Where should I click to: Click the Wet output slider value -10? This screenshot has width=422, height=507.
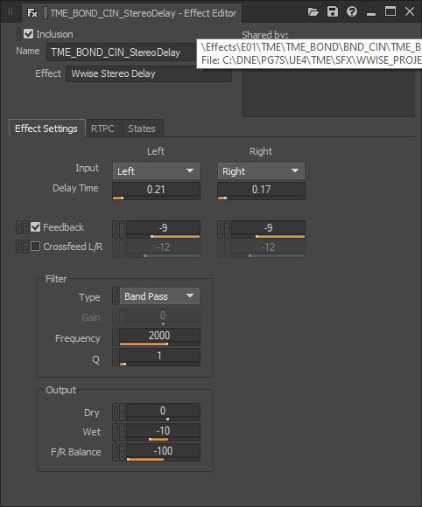tap(163, 431)
